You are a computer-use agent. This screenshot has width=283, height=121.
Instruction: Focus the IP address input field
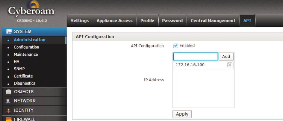(x=196, y=57)
